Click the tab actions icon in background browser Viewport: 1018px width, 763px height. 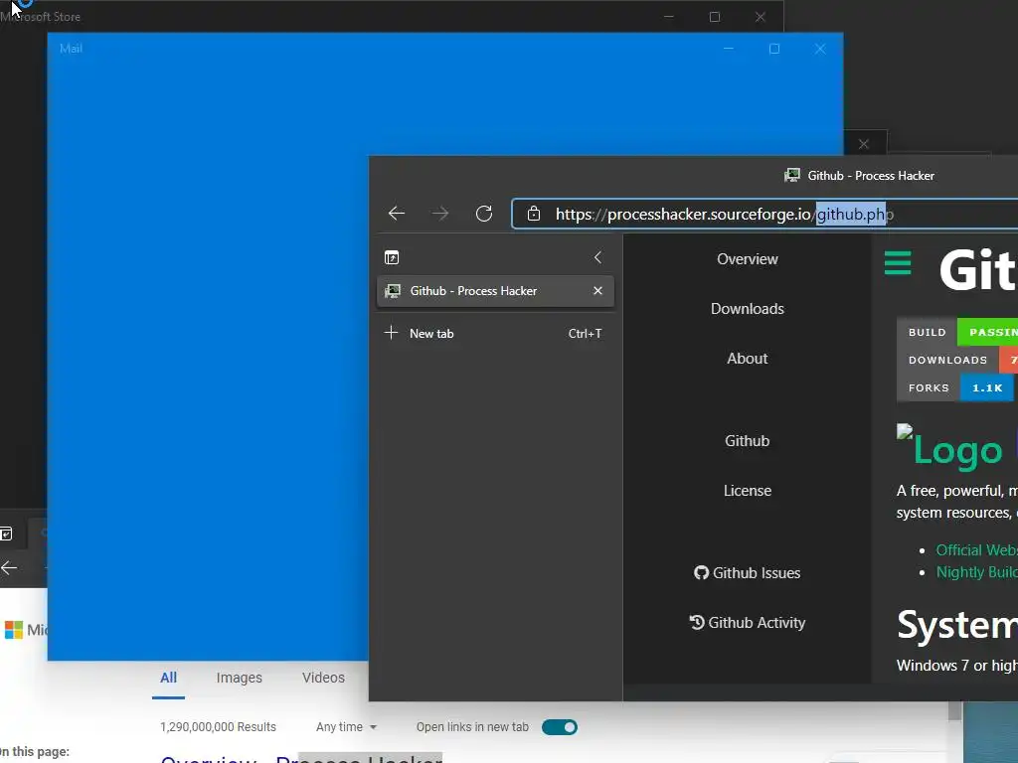click(x=6, y=534)
